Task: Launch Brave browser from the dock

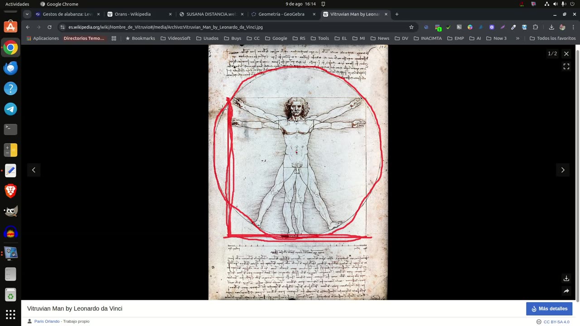Action: point(10,191)
